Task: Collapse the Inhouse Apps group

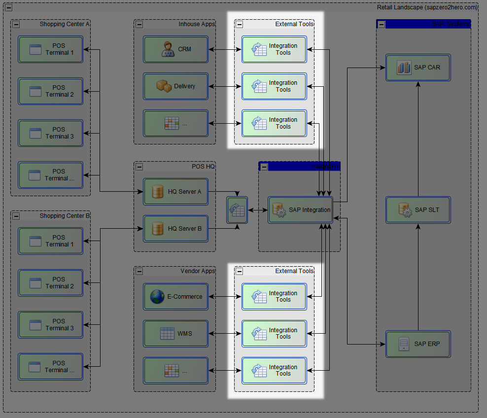Action: coord(139,24)
